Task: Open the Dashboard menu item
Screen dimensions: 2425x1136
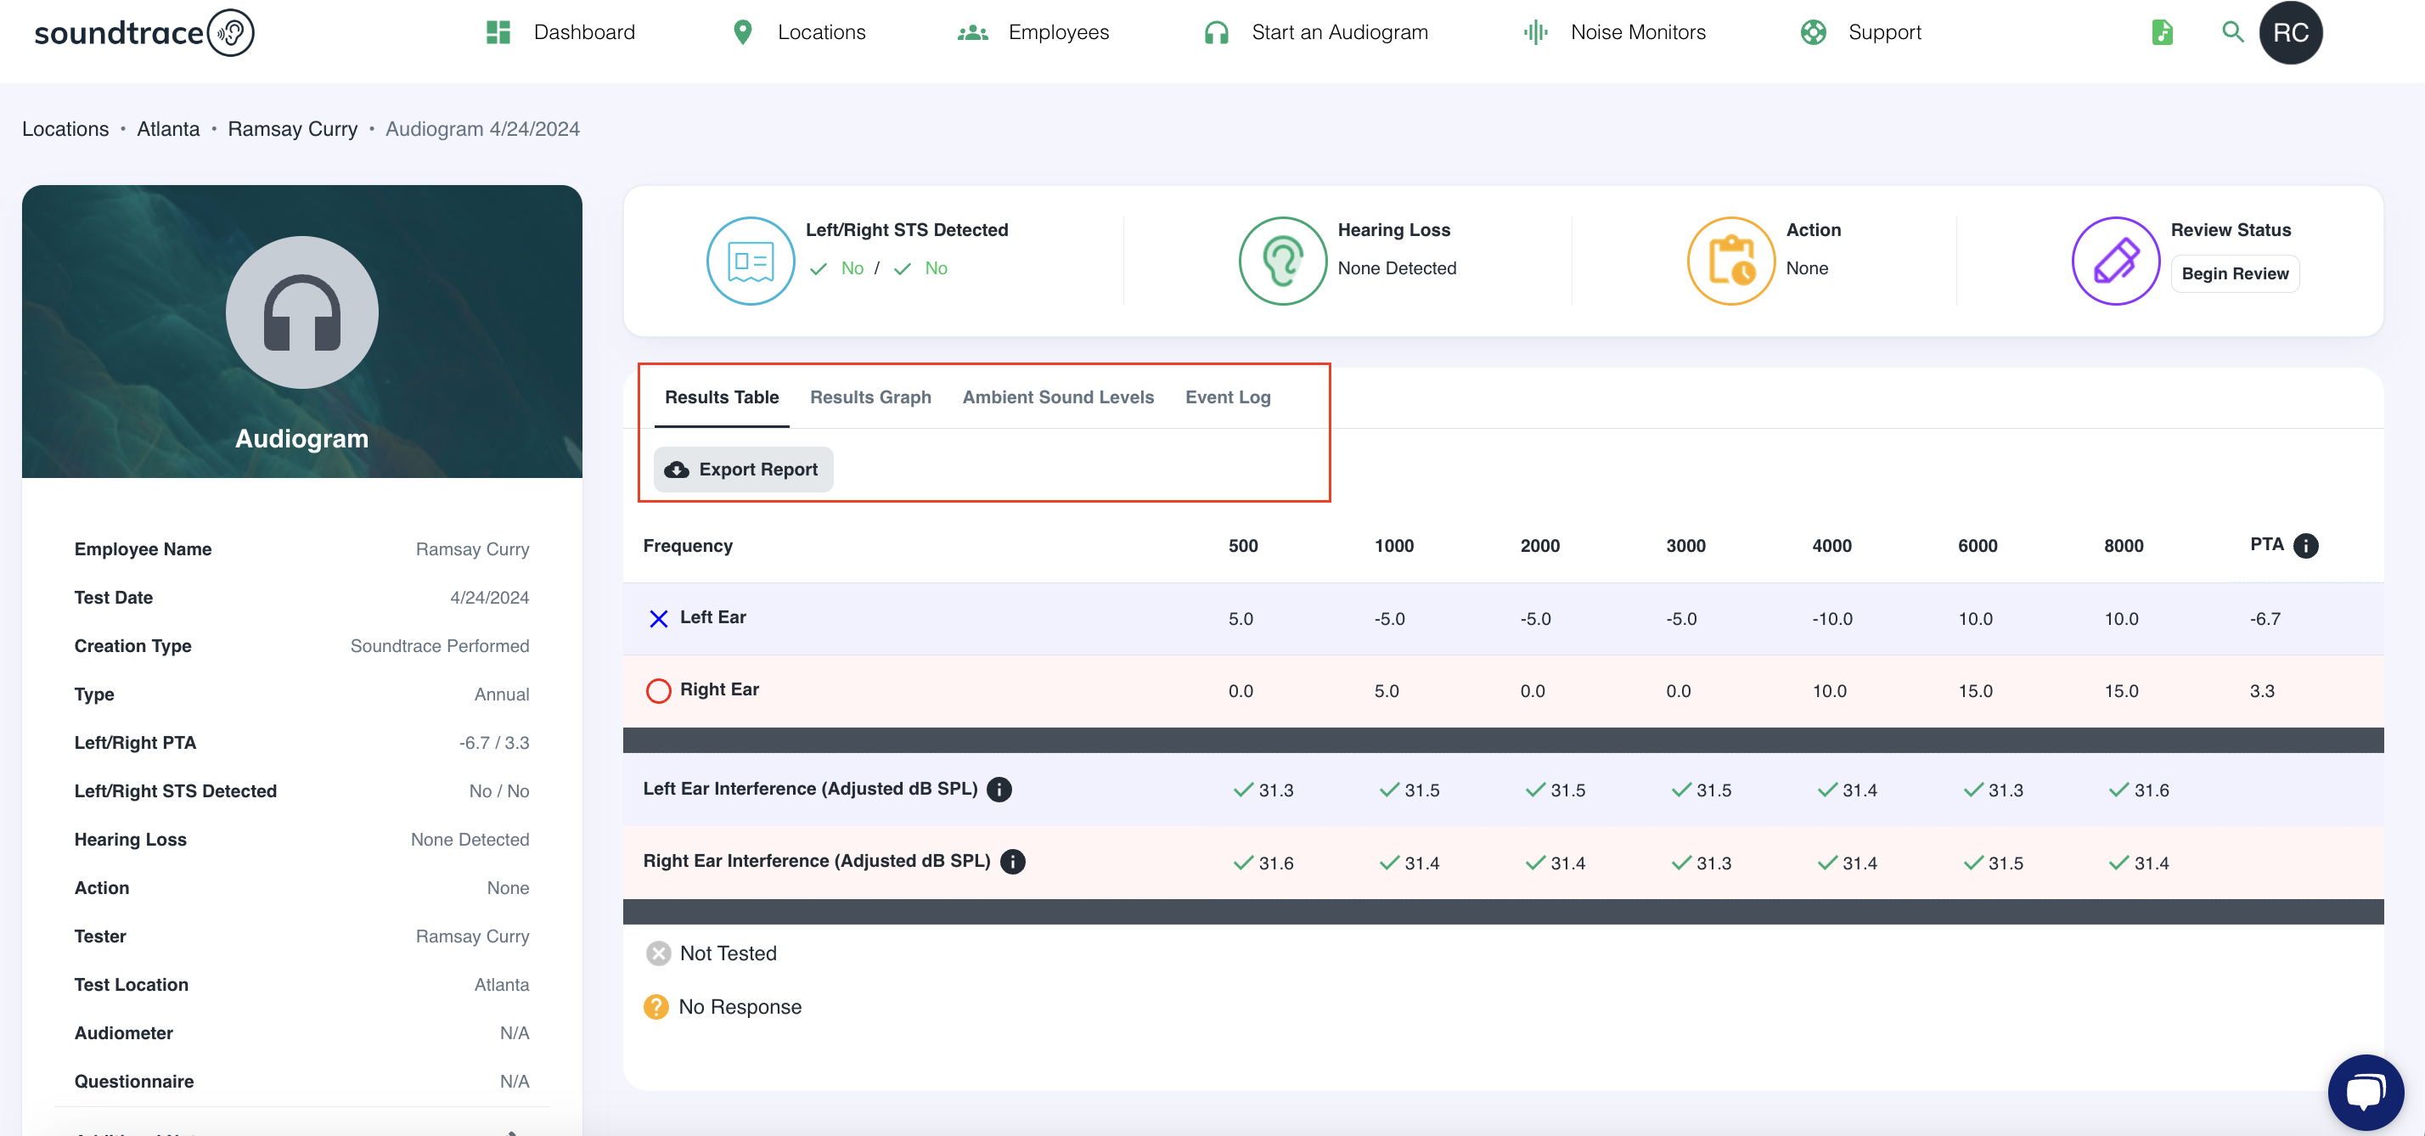Action: click(x=583, y=33)
